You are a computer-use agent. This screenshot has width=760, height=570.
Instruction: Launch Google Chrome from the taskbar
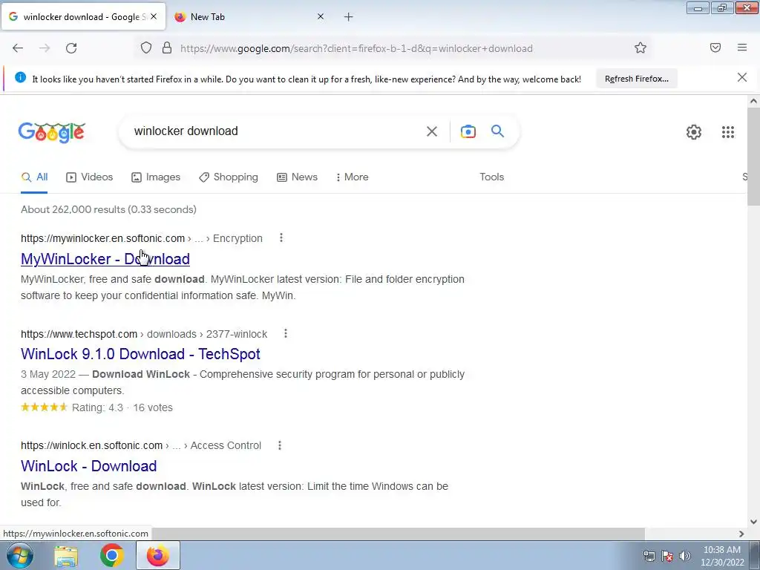(x=111, y=556)
